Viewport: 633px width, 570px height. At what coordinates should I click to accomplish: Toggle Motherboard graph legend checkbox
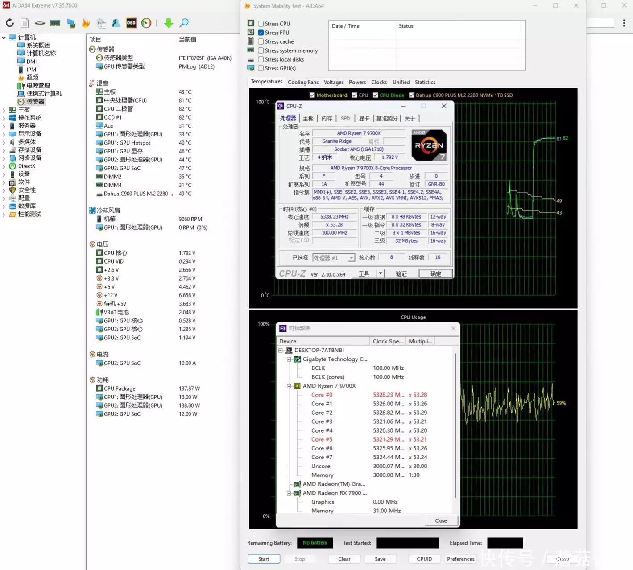[312, 95]
